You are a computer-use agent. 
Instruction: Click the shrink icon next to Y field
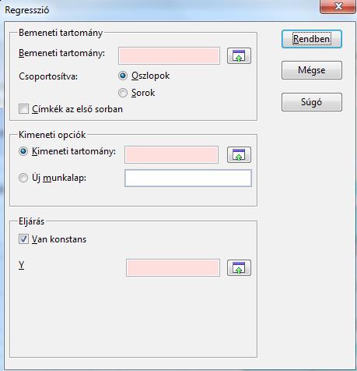click(239, 267)
